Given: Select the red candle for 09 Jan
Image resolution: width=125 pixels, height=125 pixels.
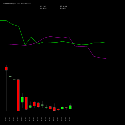Looking at the screenshot, I should tap(54, 109).
